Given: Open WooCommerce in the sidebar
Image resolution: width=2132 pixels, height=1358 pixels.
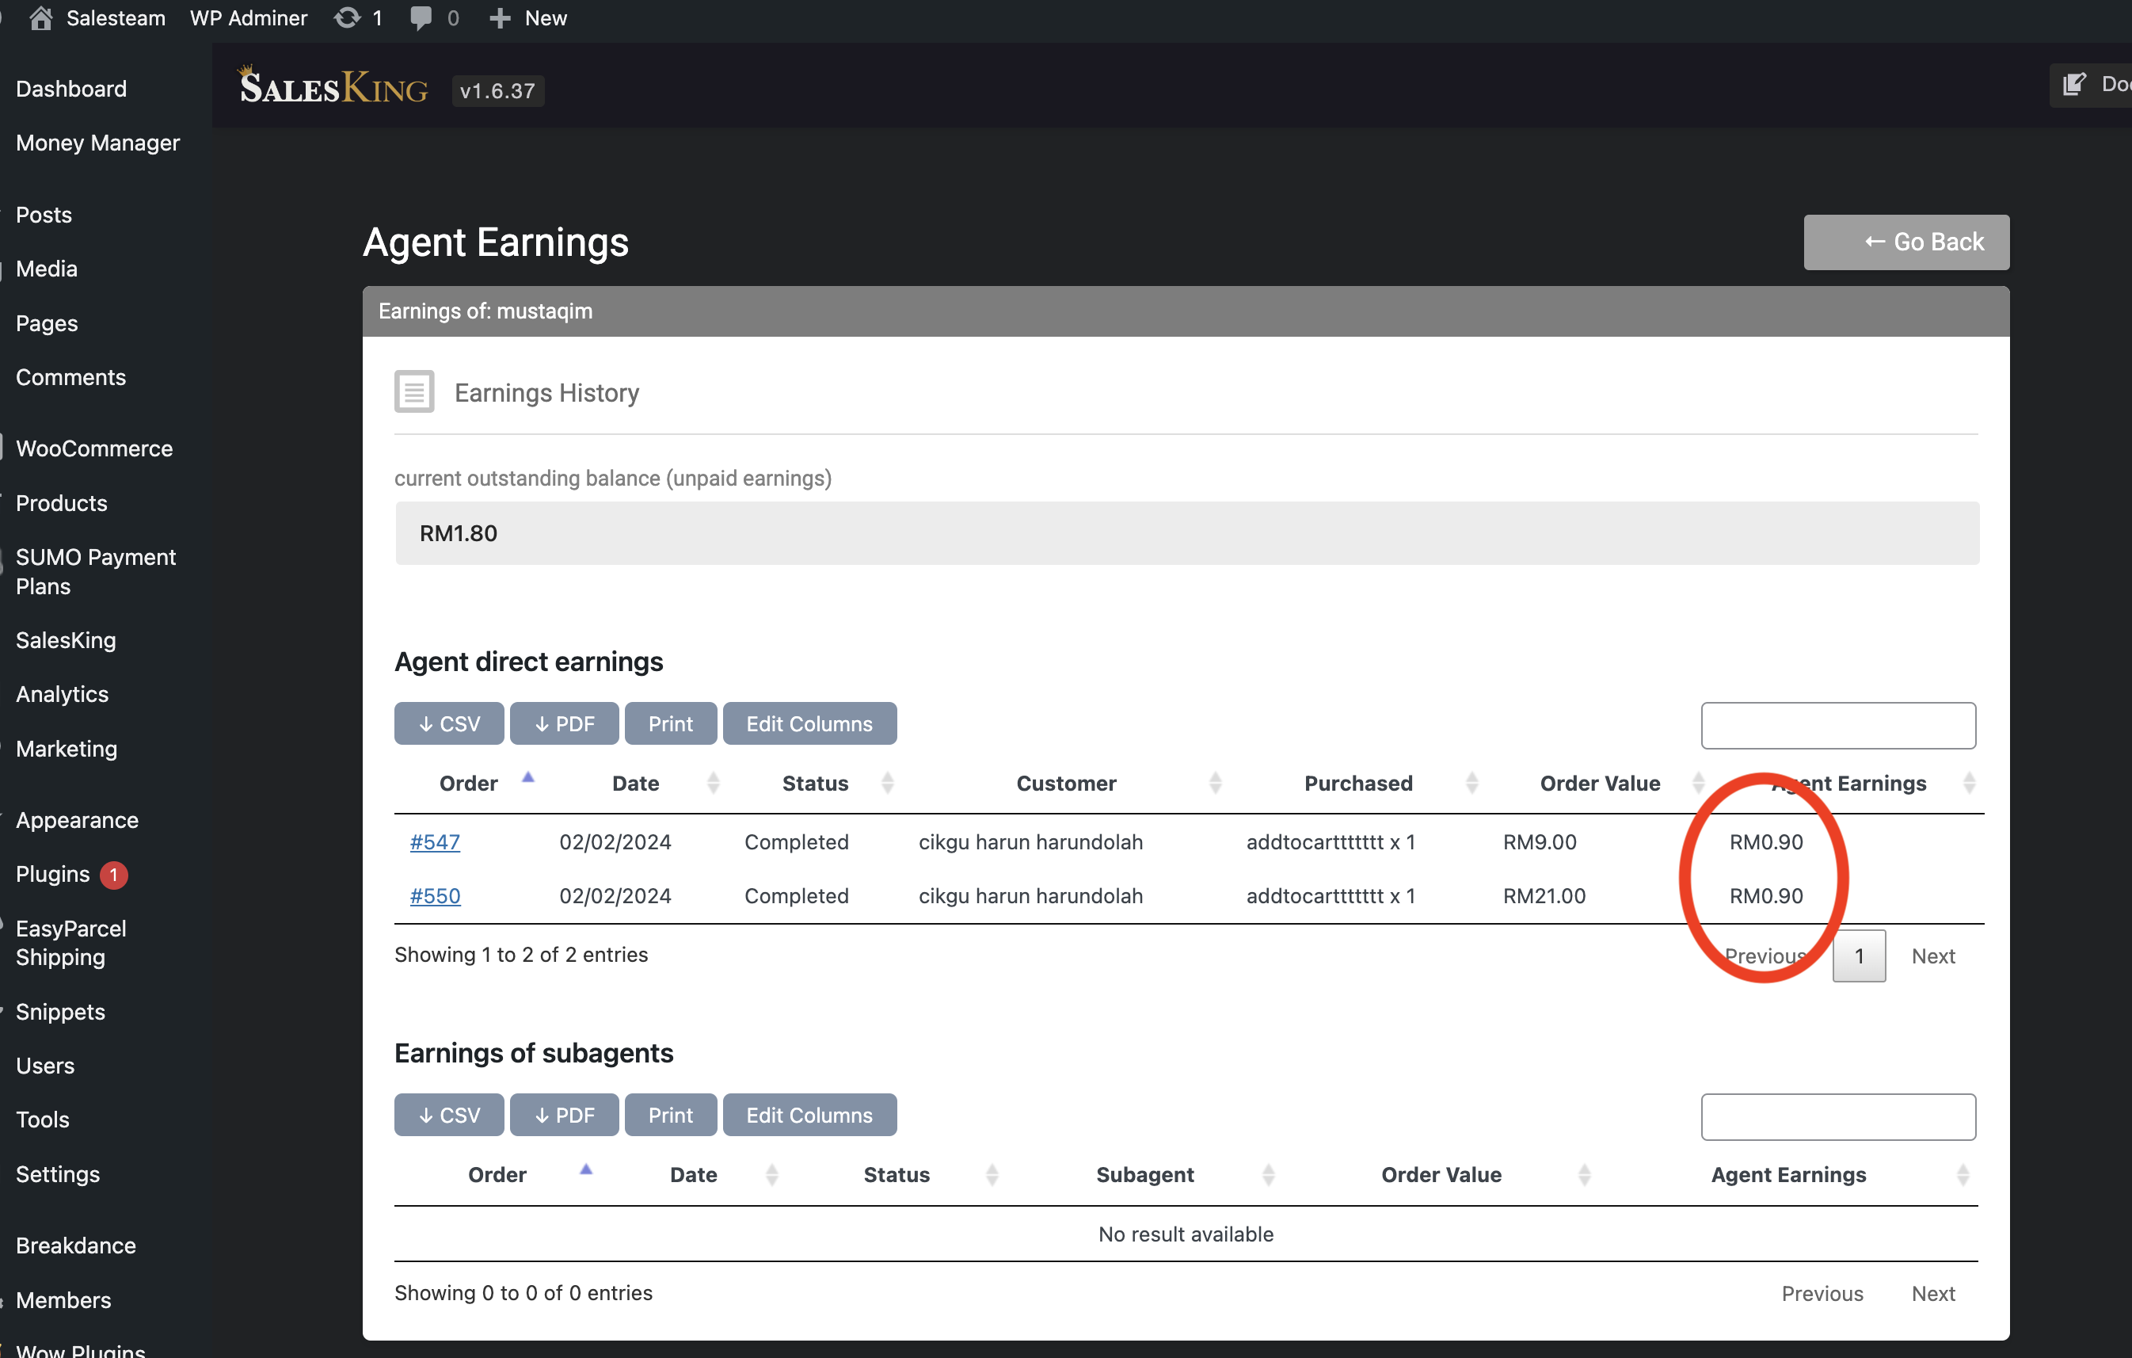Looking at the screenshot, I should coord(94,448).
